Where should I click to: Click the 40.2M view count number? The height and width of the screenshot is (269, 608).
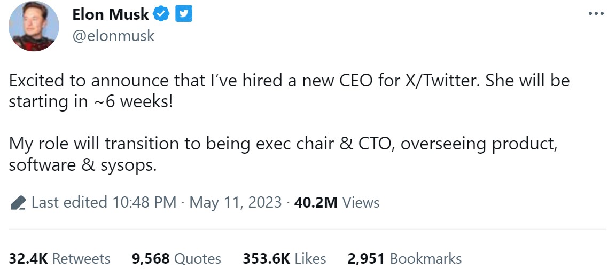316,203
